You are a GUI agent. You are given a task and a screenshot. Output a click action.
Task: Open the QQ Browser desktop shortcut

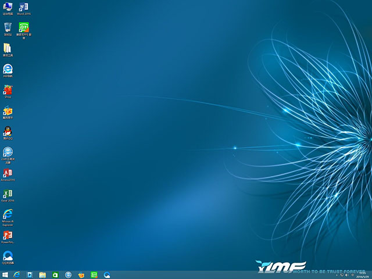(8, 256)
